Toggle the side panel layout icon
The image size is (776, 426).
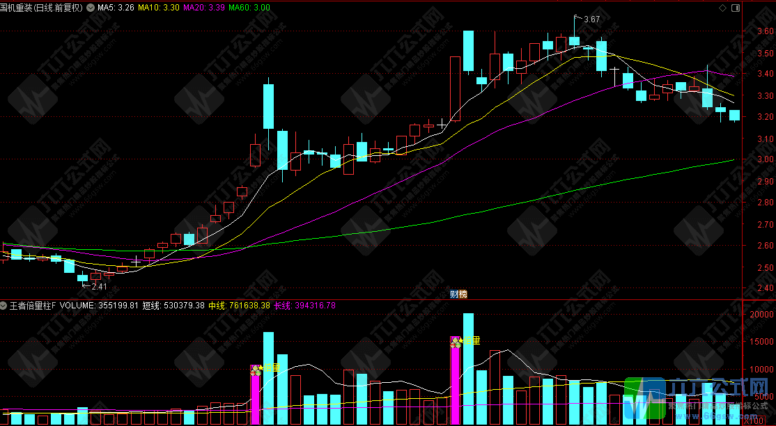pos(735,8)
